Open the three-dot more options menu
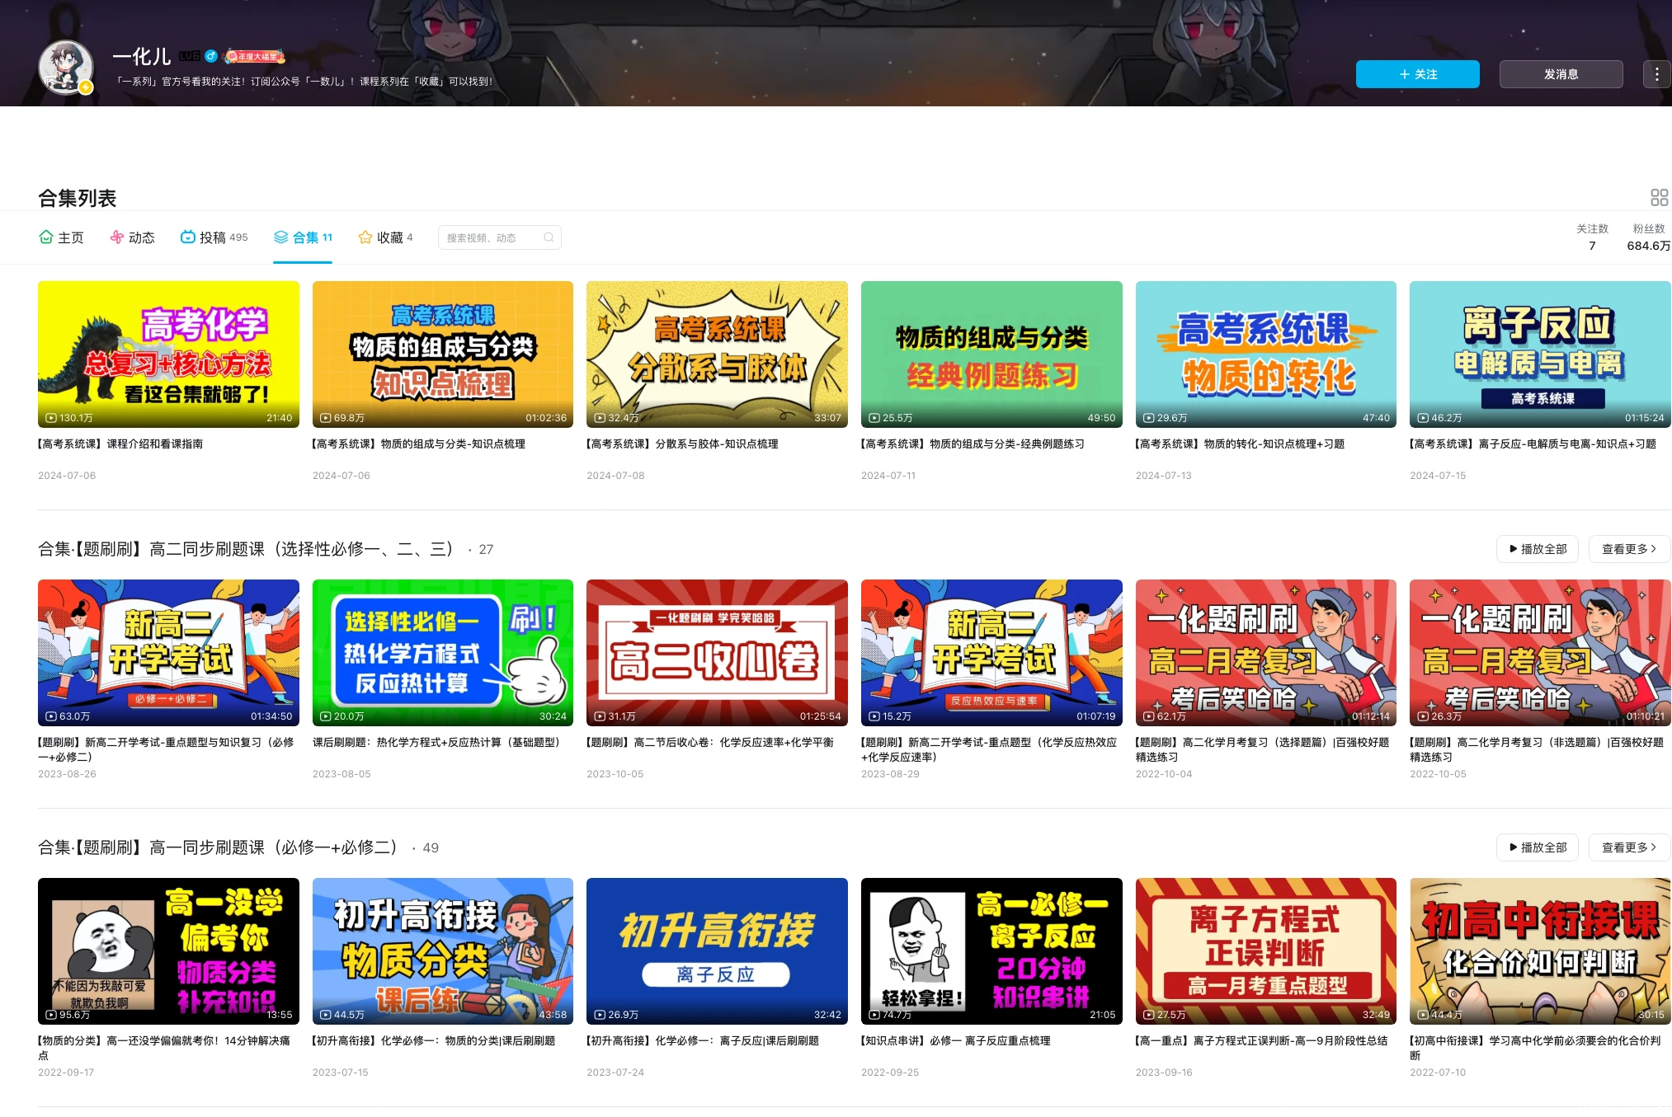 (1656, 74)
